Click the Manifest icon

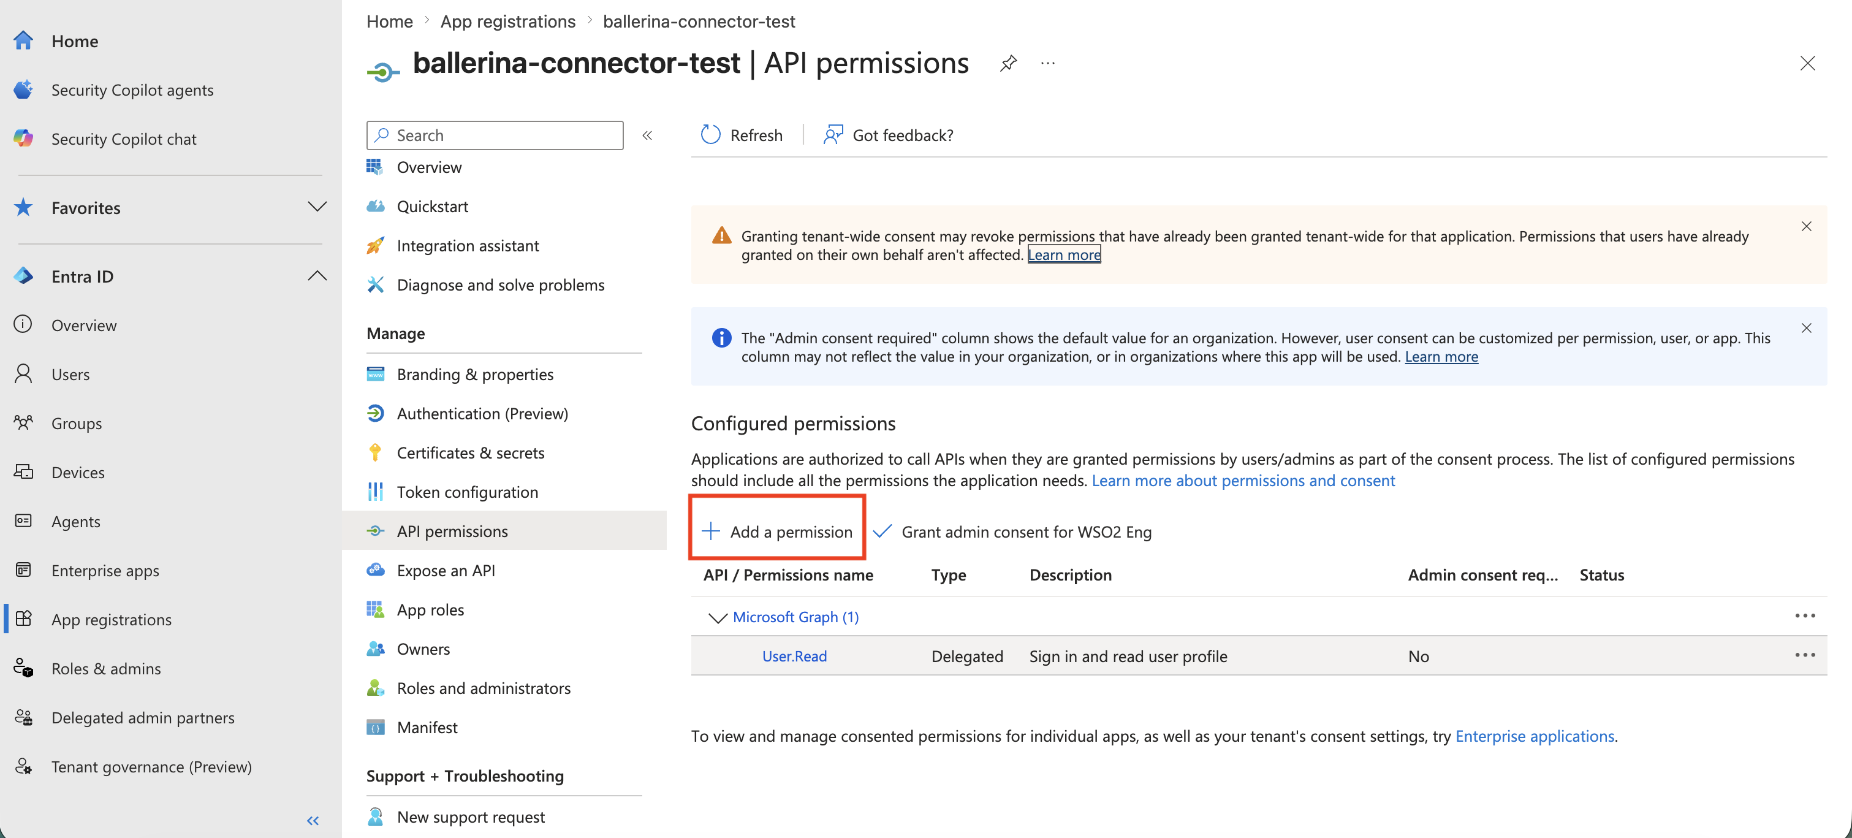click(x=375, y=727)
